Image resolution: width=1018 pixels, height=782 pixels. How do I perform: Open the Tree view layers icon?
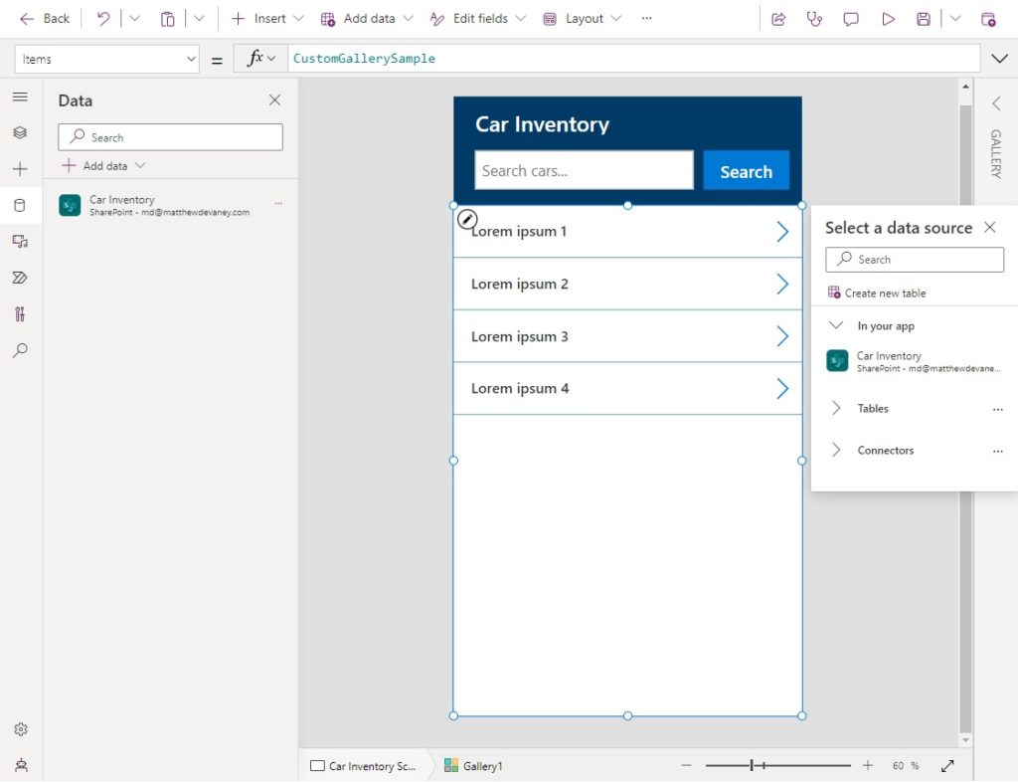coord(20,132)
